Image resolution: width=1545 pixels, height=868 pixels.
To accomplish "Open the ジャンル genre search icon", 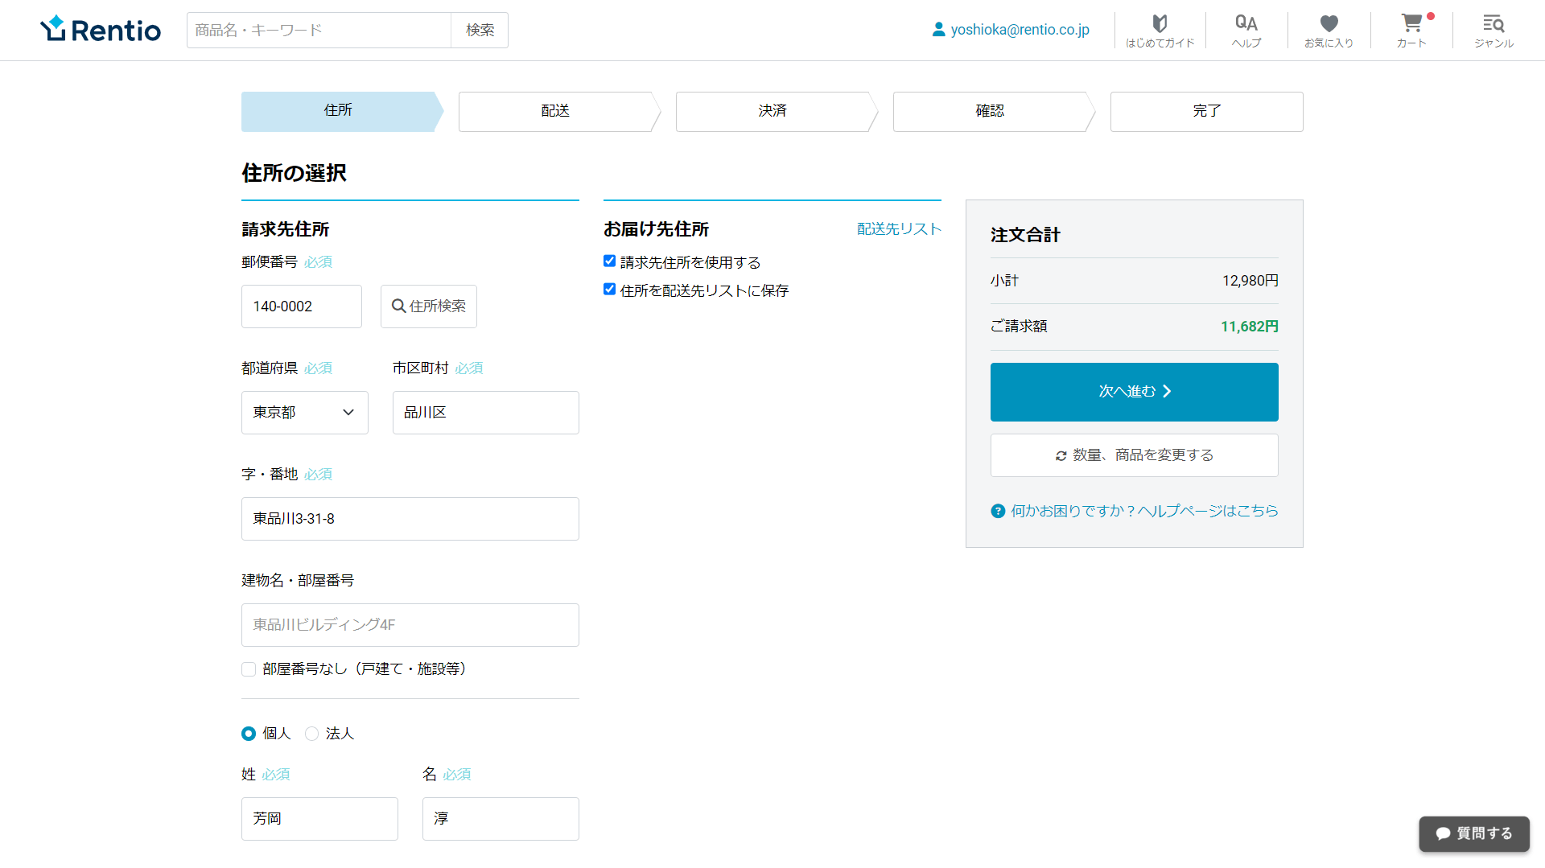I will coord(1493,31).
